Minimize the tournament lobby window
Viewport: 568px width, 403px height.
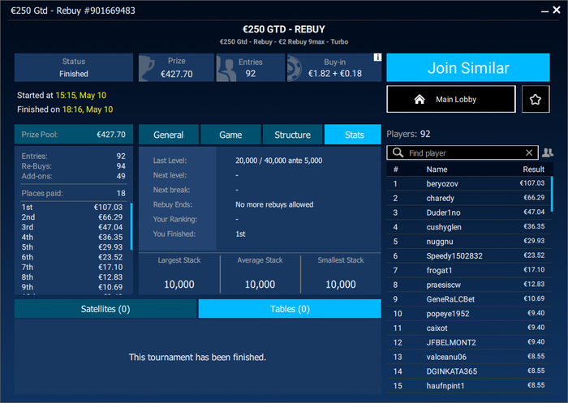pyautogui.click(x=544, y=11)
